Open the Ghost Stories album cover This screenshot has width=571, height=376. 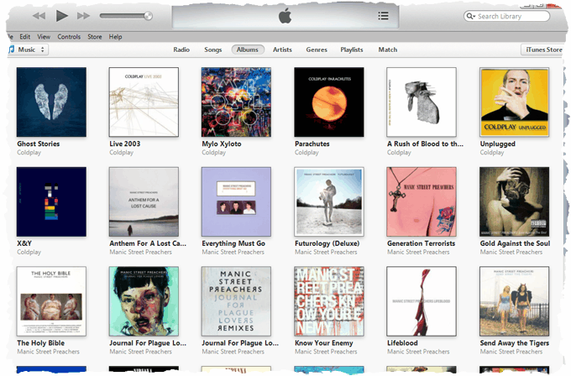click(x=51, y=102)
